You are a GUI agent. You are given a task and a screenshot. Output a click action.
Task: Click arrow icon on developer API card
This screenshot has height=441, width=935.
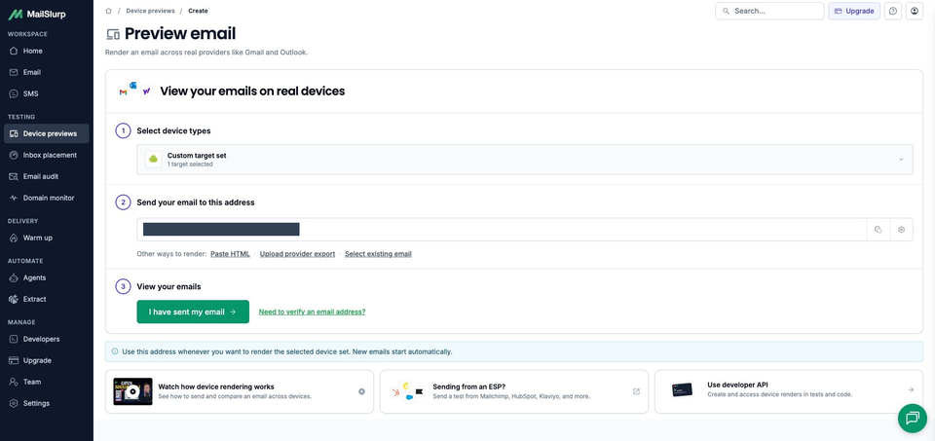pyautogui.click(x=911, y=389)
